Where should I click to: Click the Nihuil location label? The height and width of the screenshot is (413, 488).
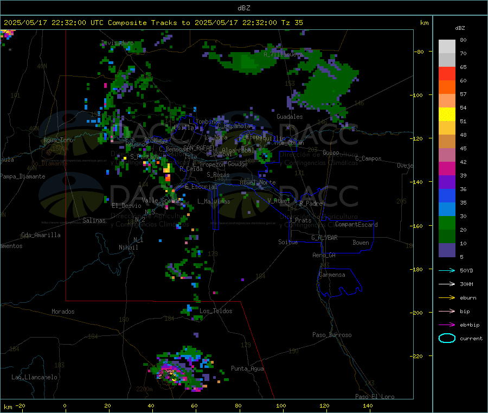(128, 247)
